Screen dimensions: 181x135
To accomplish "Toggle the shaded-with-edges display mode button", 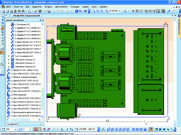I will pos(158,11).
